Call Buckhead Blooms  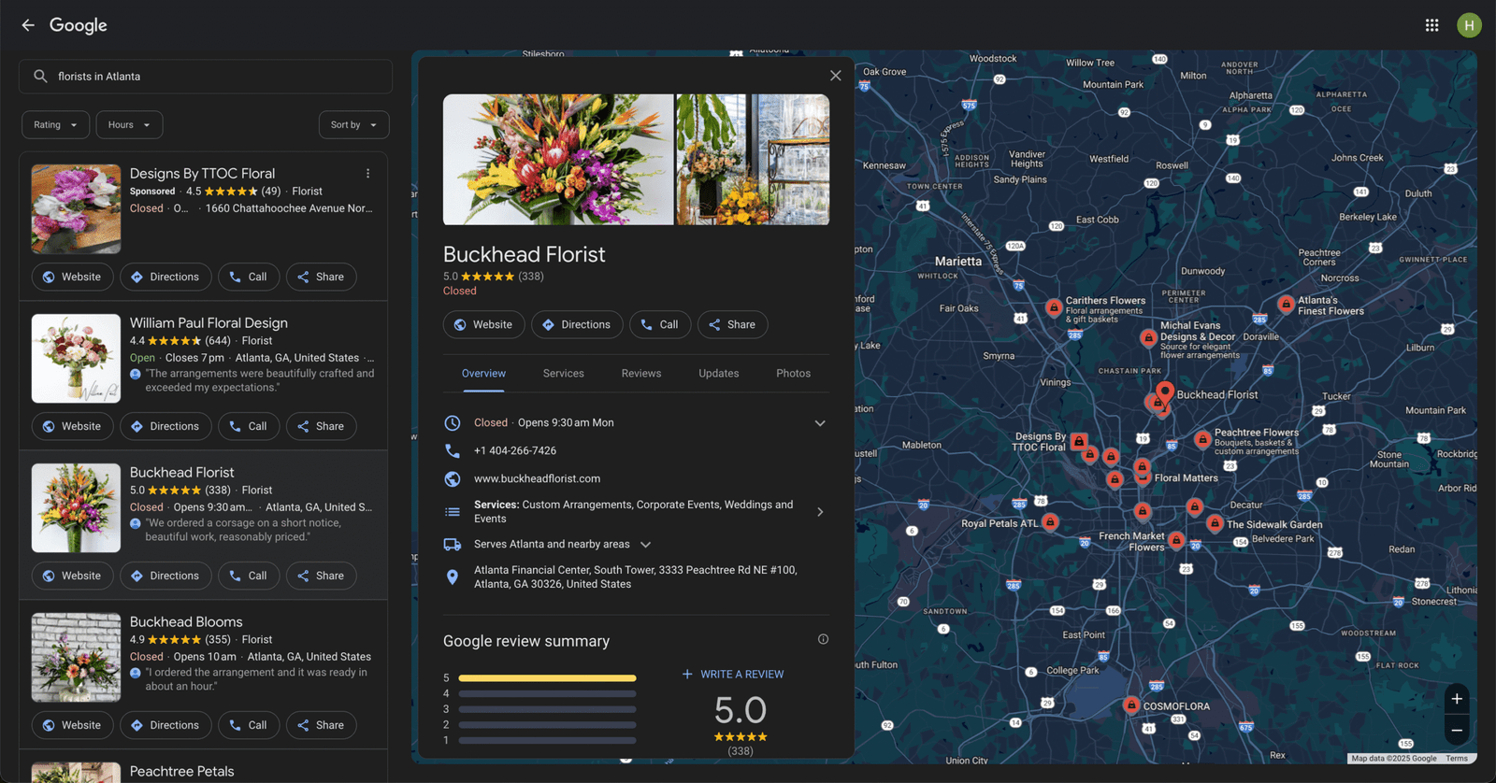tap(249, 725)
